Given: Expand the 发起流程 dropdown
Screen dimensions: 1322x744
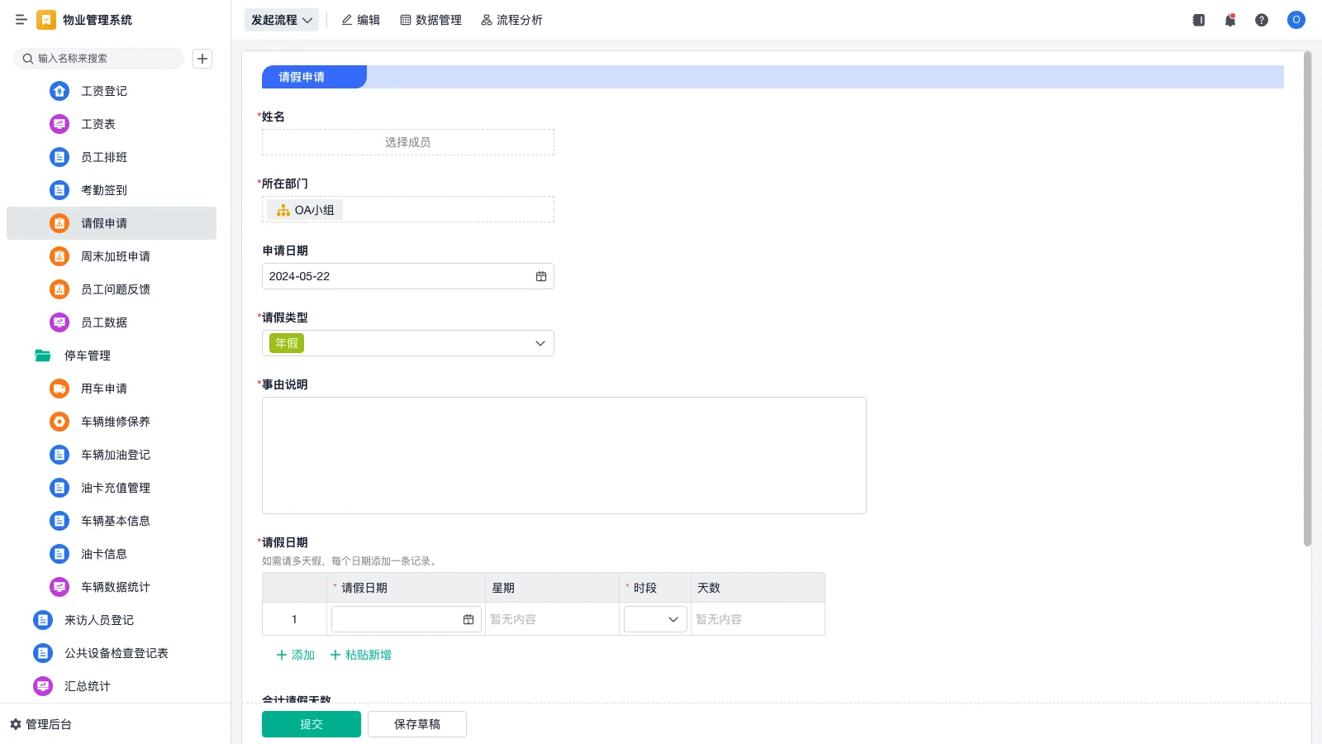Looking at the screenshot, I should tap(281, 20).
